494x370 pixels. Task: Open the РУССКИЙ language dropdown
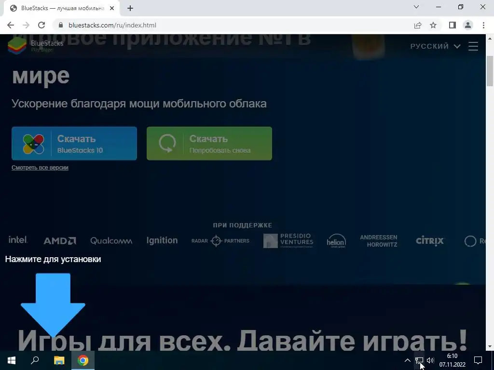[x=436, y=46]
